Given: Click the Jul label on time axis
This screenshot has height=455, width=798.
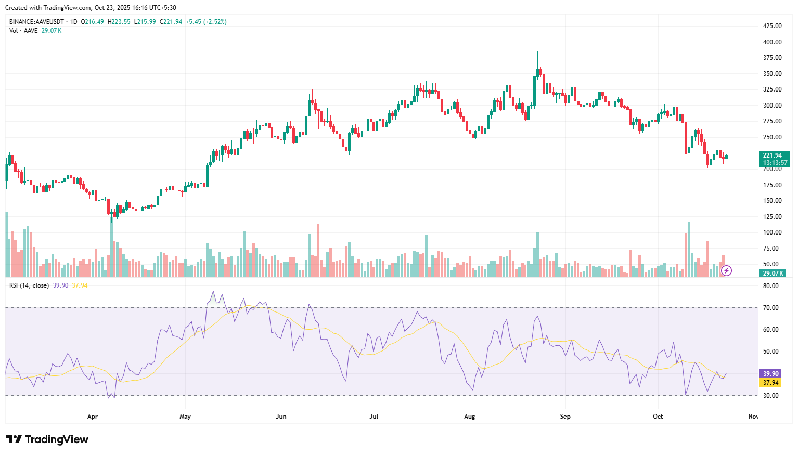Looking at the screenshot, I should [x=373, y=417].
